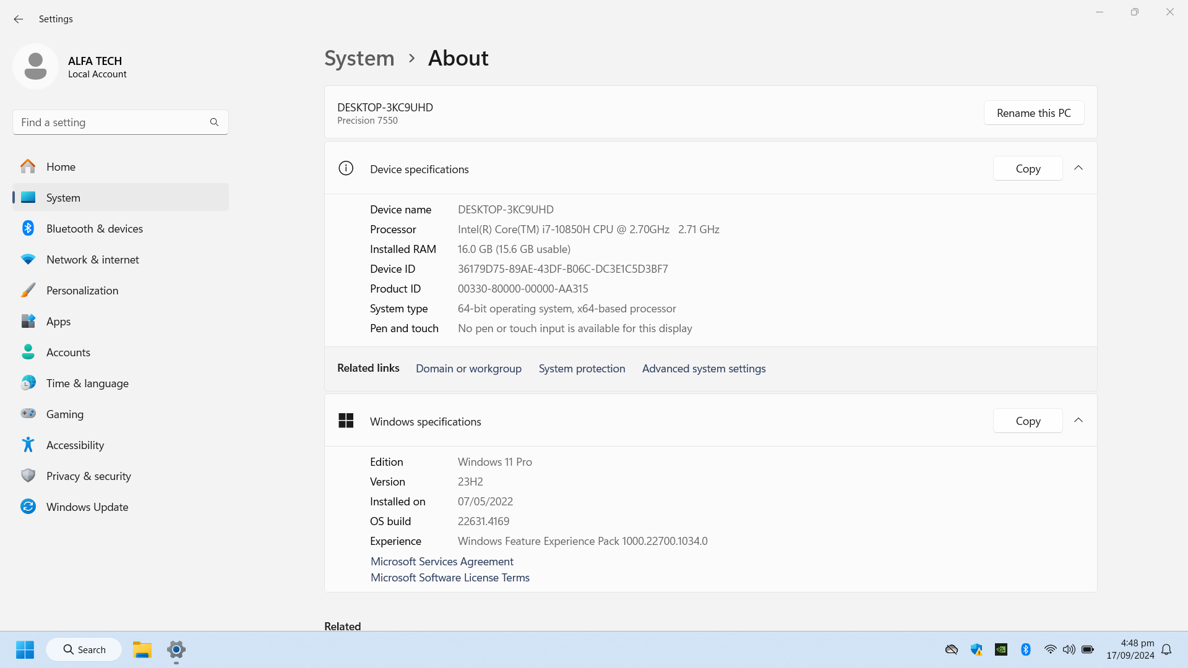Select System in the sidebar
Image resolution: width=1188 pixels, height=668 pixels.
point(121,197)
